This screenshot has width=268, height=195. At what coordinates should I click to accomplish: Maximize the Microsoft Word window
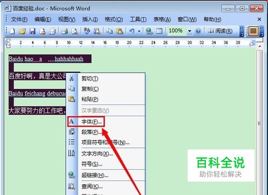pyautogui.click(x=242, y=9)
